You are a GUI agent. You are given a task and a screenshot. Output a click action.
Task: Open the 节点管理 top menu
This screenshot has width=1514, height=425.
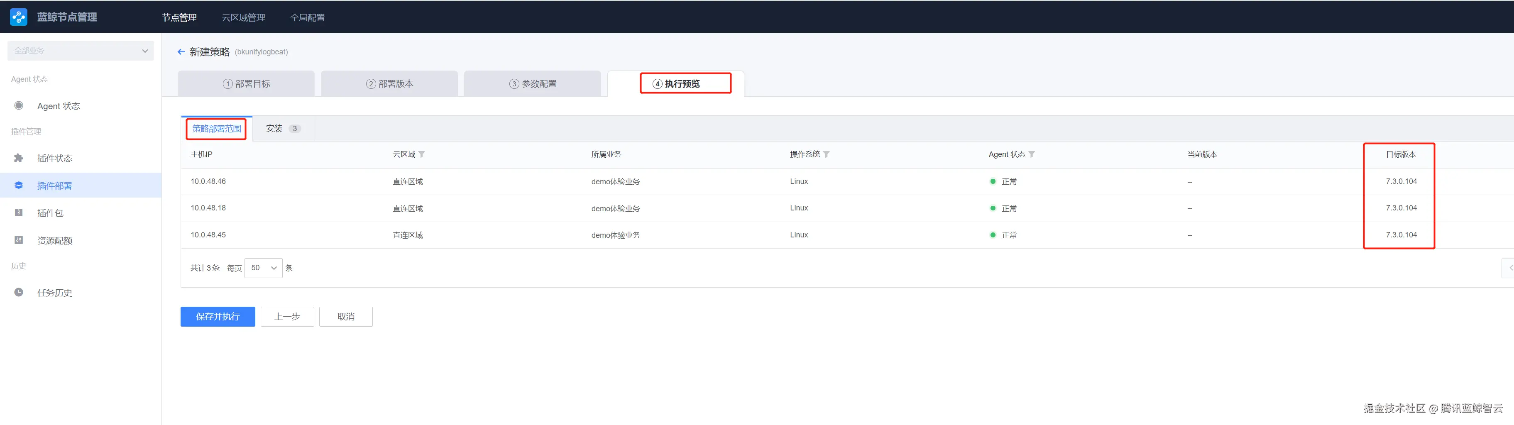[179, 17]
